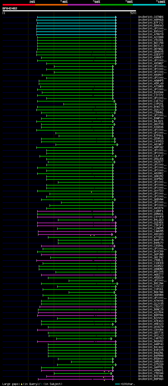Select label UniRef100_Q84K05
168x386 pixels.
point(151,52)
